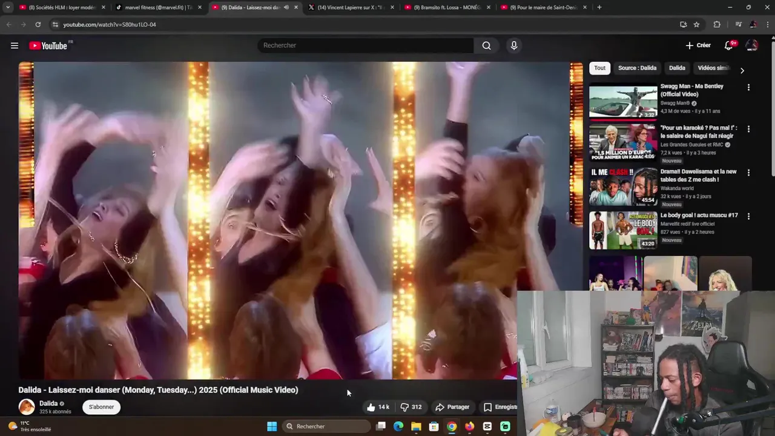Open Dalida channel avatar
The height and width of the screenshot is (436, 775).
pos(27,407)
